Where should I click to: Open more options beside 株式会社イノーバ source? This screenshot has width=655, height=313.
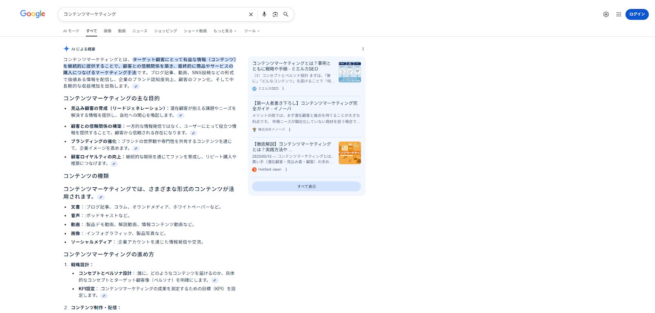(289, 129)
